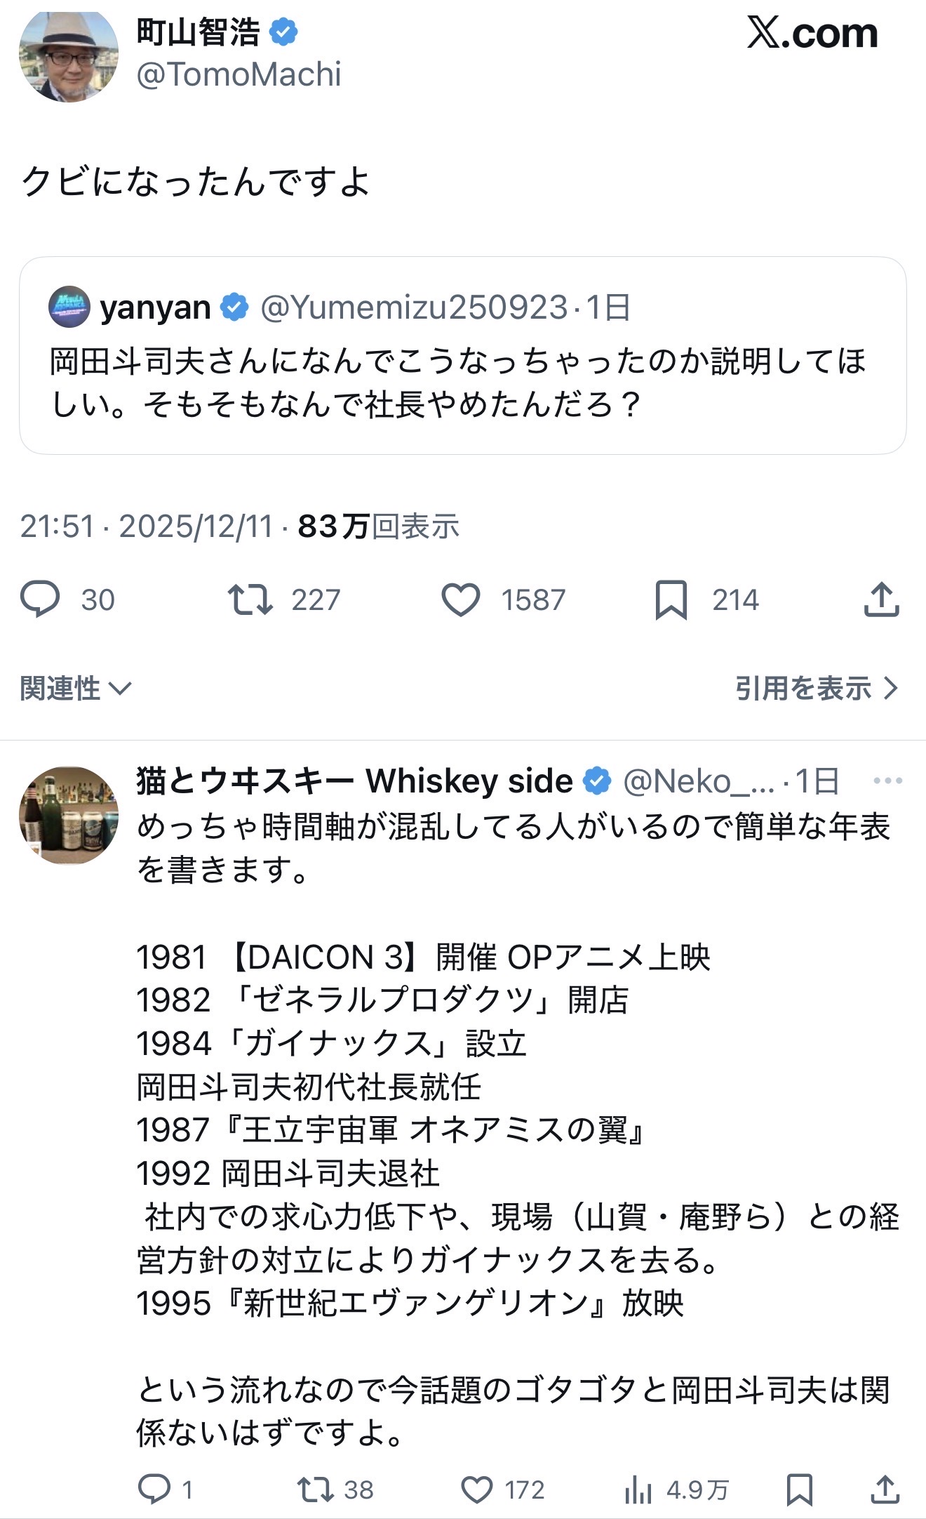Screen dimensions: 926x1519
Task: Open yanyan's small avatar in quote
Action: tap(69, 307)
